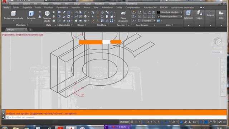Expand the Modificar panel
The image size is (229, 129).
click(103, 25)
